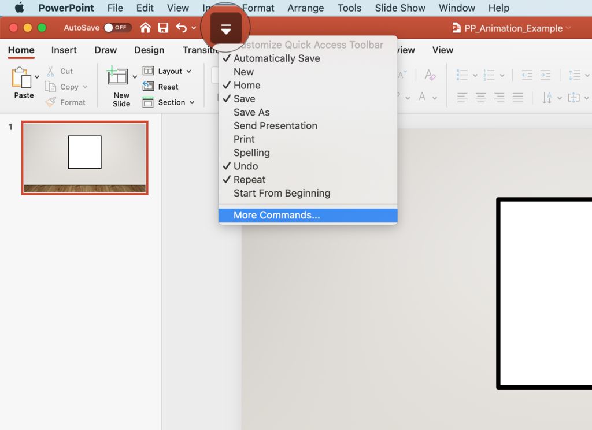Select slide 1 thumbnail
592x430 pixels.
click(x=84, y=157)
